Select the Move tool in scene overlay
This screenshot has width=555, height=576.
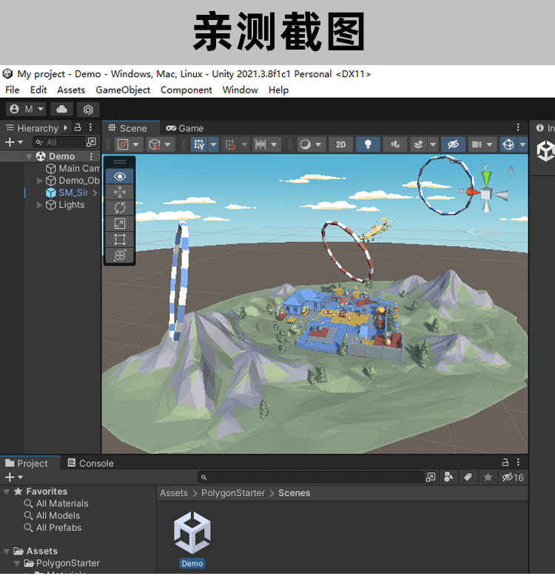(120, 192)
